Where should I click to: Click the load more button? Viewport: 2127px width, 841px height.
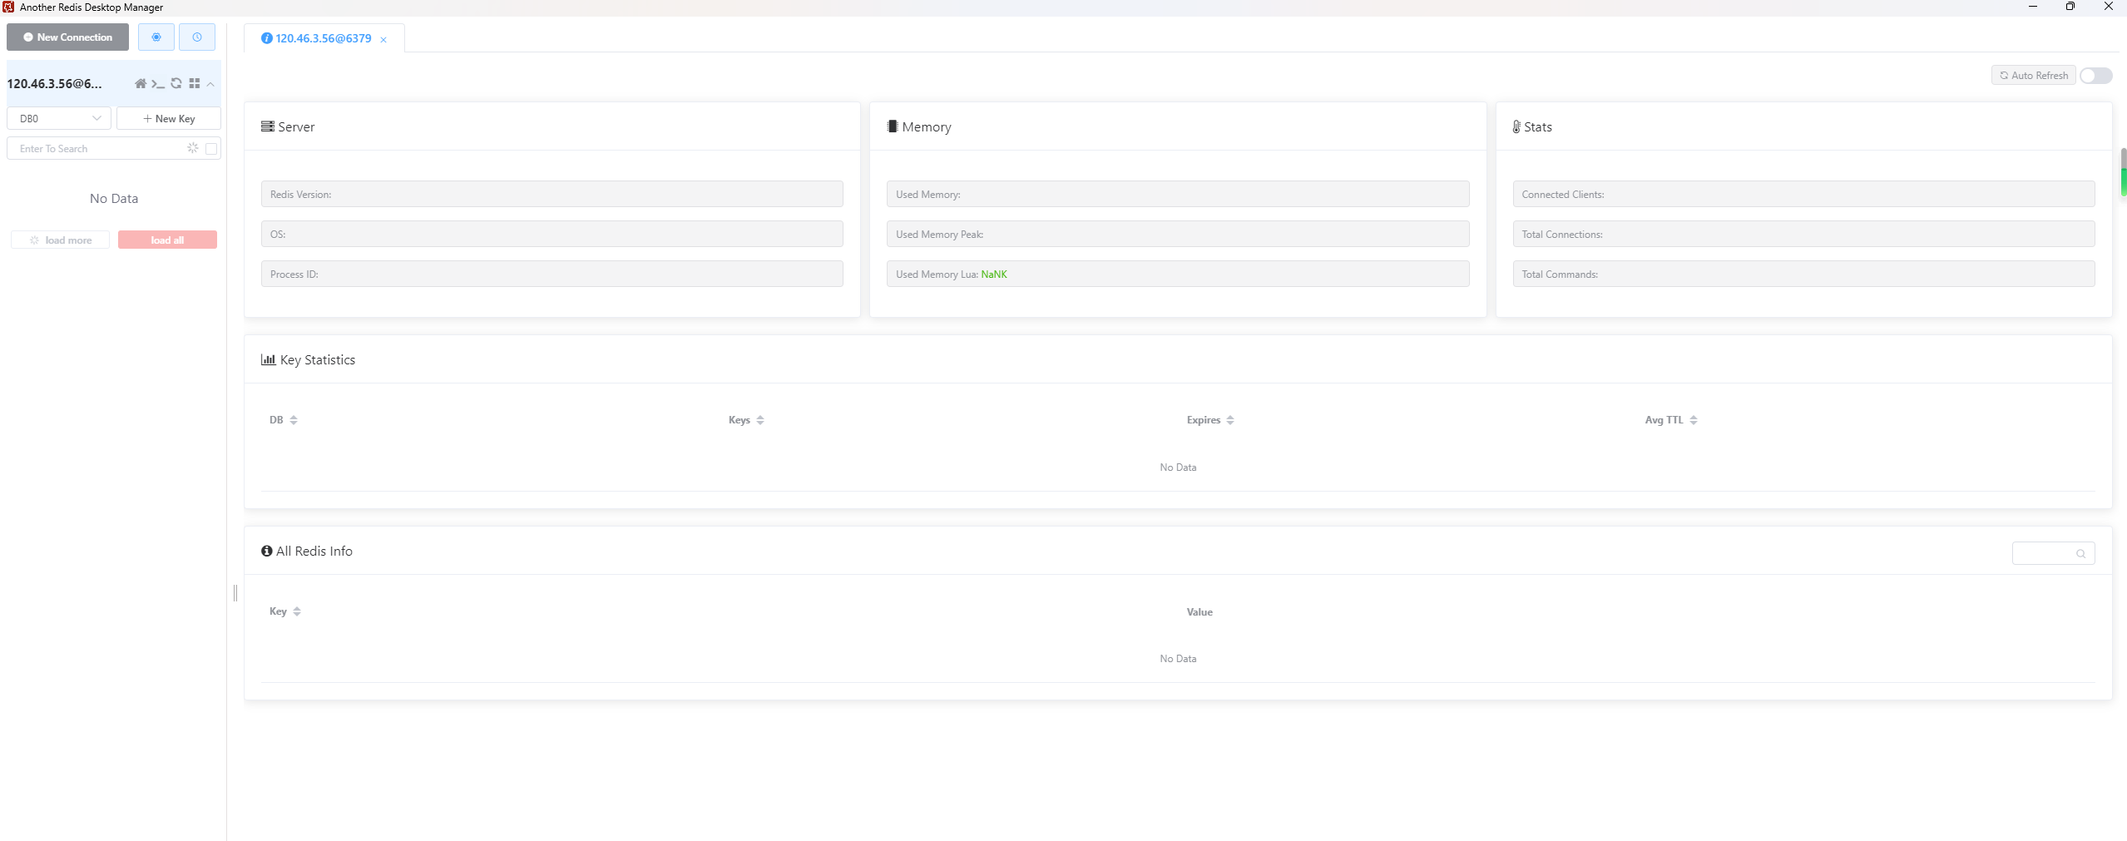[x=60, y=240]
